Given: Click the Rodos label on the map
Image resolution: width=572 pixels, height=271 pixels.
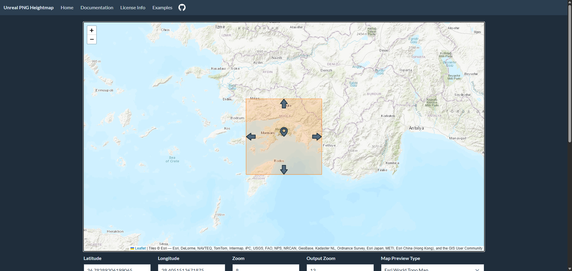Looking at the screenshot, I should 279,161.
